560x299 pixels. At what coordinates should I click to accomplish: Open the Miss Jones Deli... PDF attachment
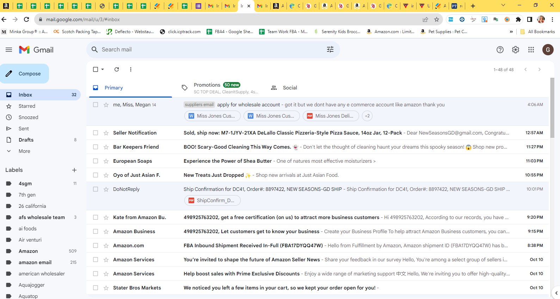pyautogui.click(x=331, y=116)
